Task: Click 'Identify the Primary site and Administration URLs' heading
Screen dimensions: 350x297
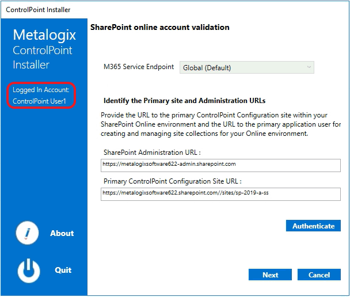Action: pos(184,101)
